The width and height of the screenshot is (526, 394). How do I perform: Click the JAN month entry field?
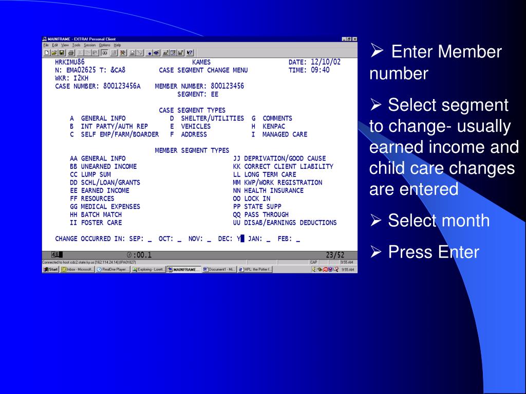(x=268, y=239)
